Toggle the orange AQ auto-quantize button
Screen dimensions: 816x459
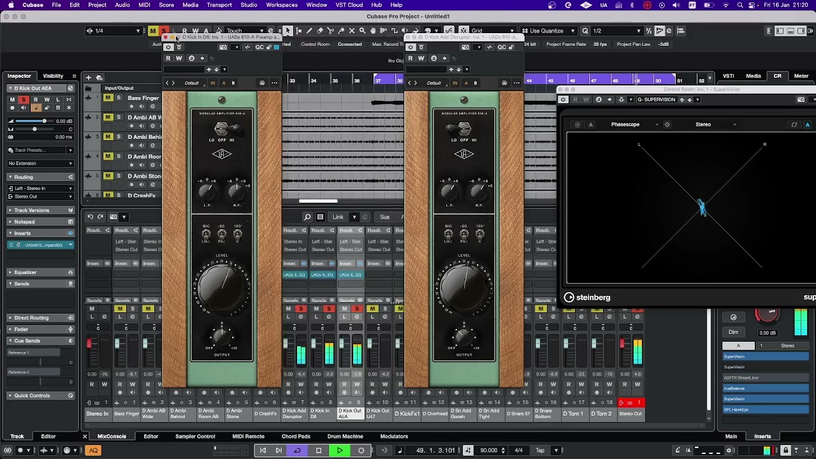click(93, 450)
